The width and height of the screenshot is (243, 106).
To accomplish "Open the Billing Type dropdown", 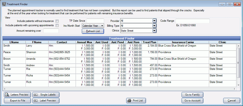I will pos(154,26).
